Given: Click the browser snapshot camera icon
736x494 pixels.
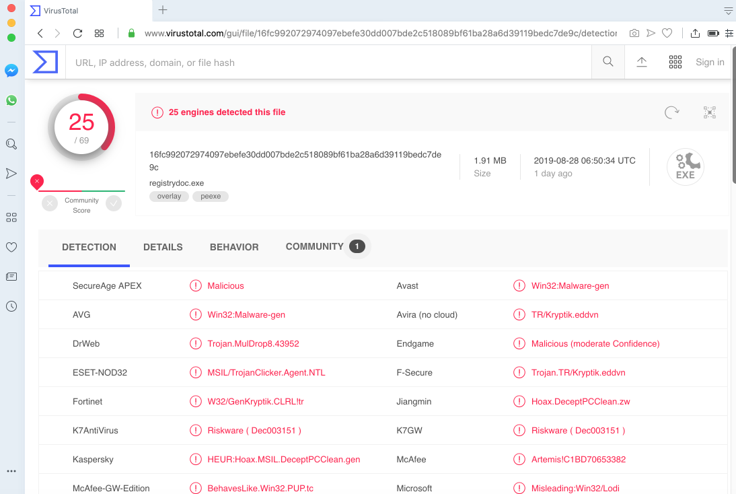Looking at the screenshot, I should (x=634, y=33).
